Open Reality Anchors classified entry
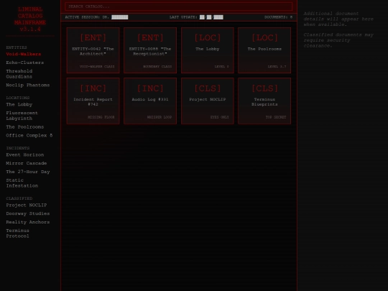The width and height of the screenshot is (388, 291). point(28,222)
